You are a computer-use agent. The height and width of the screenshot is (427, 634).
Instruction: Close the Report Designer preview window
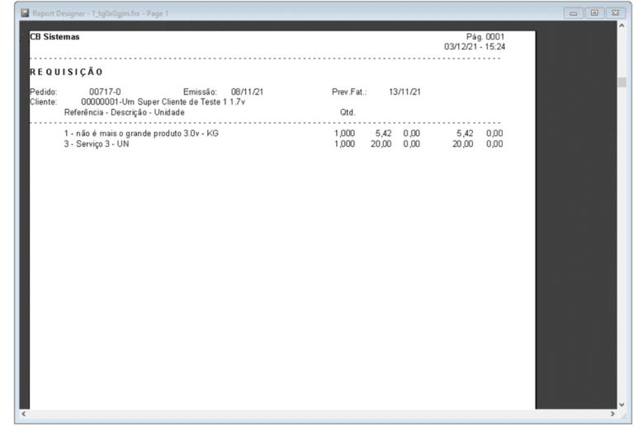tap(615, 13)
